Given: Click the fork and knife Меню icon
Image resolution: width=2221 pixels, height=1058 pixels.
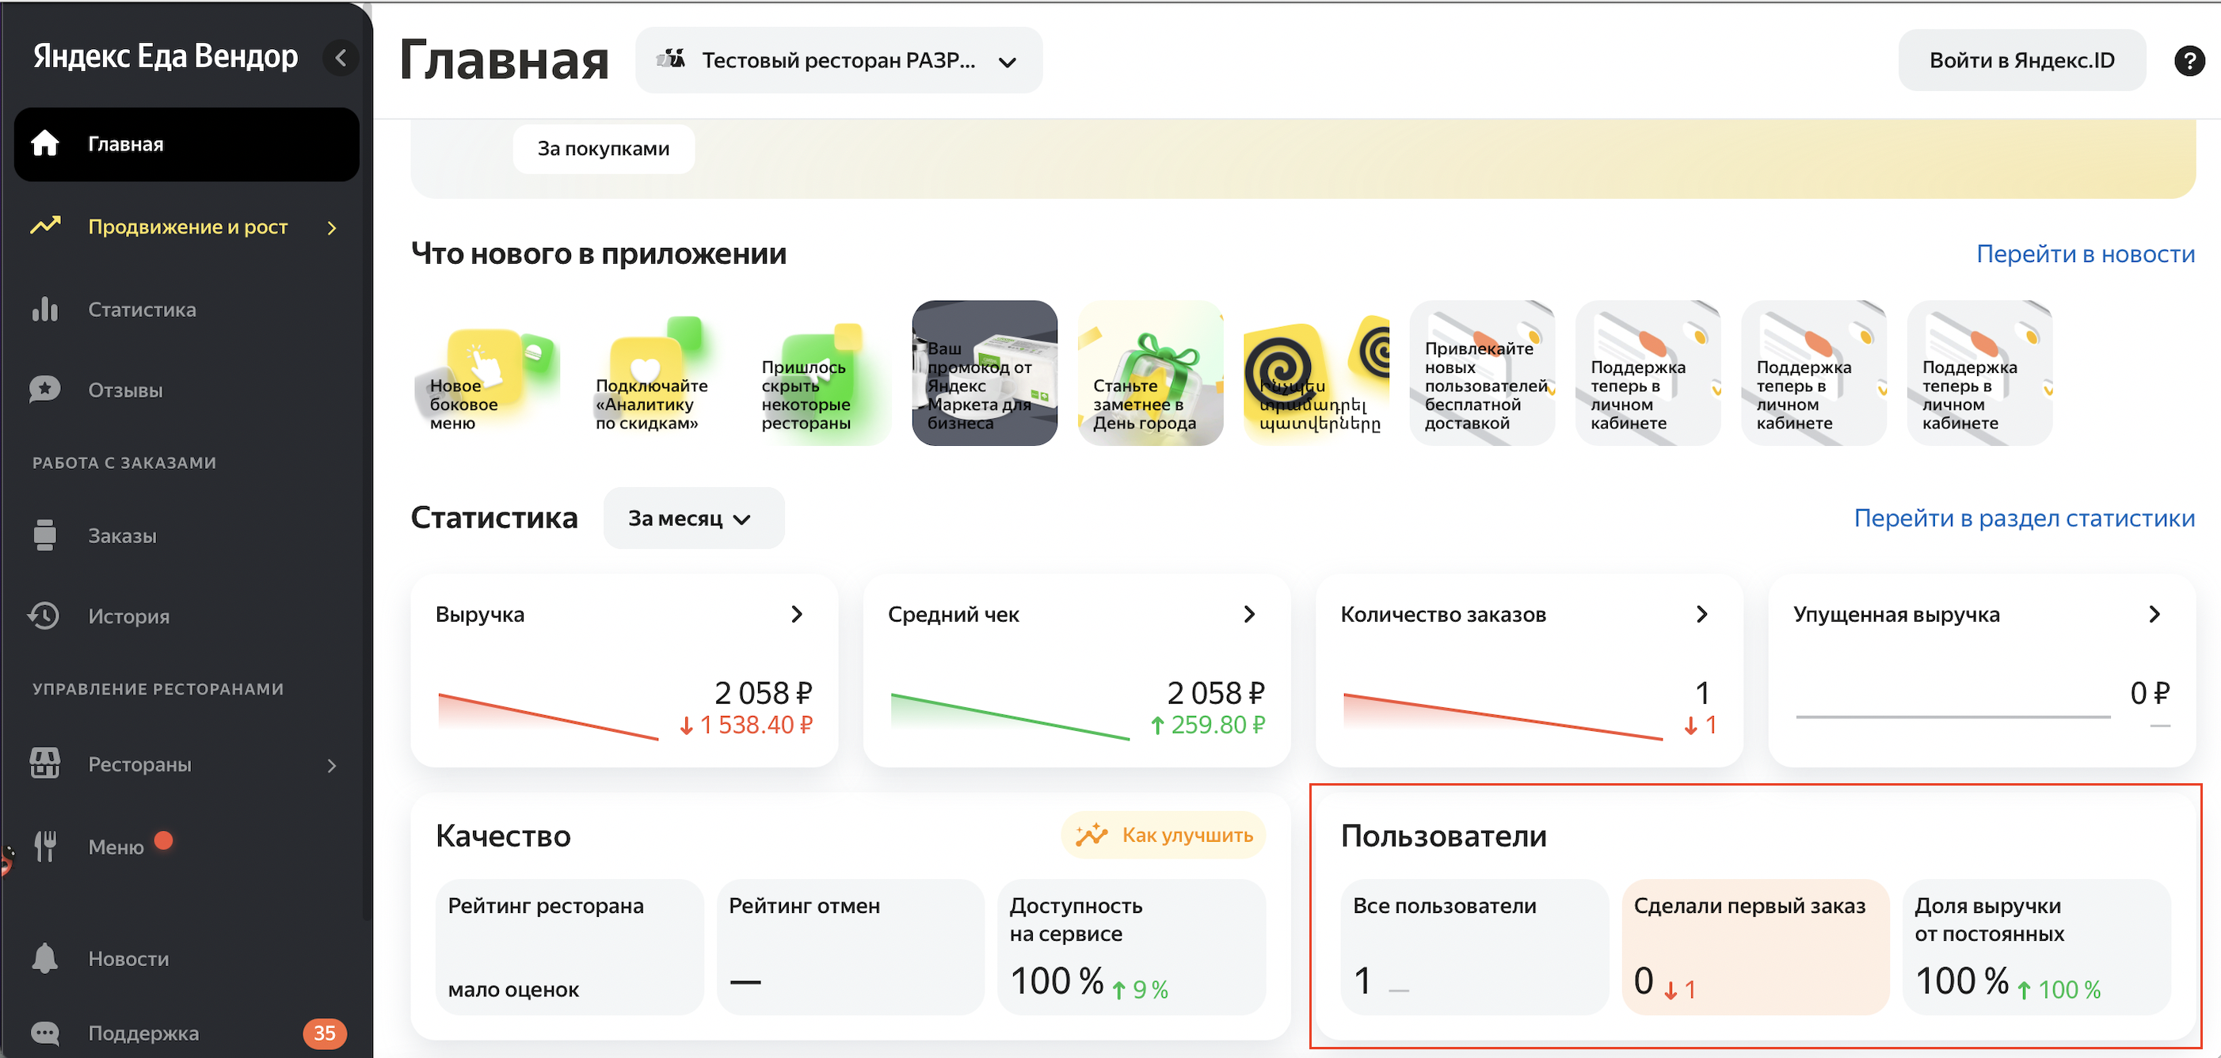Looking at the screenshot, I should click(45, 846).
